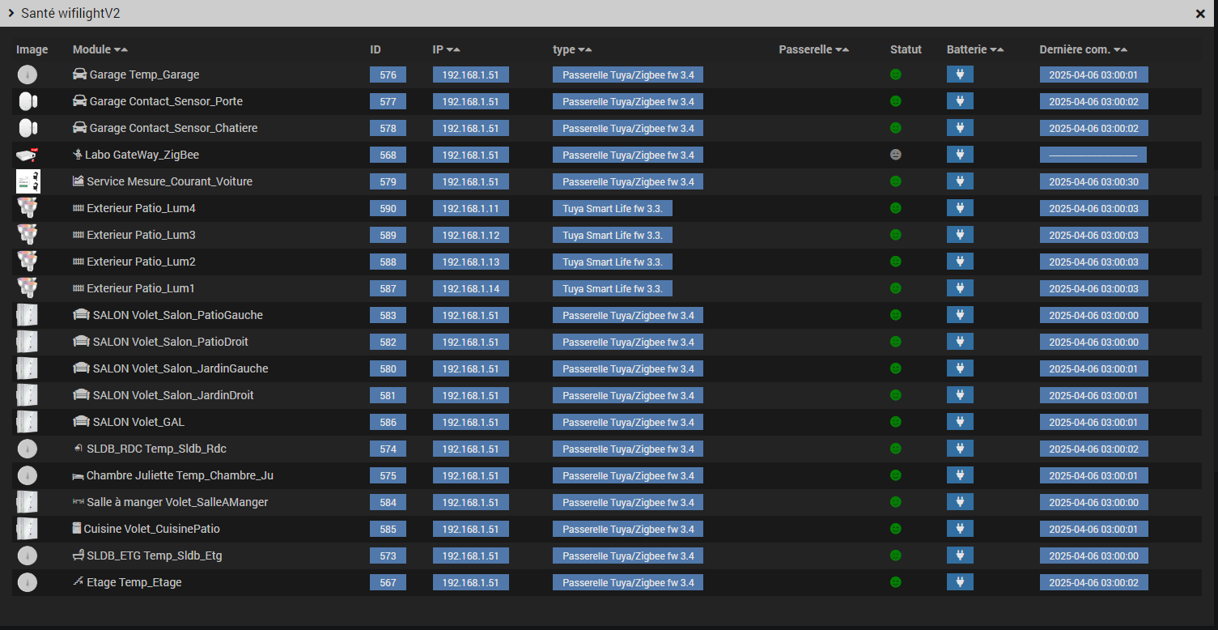Click the status icon for Exterieur Patio_Lum2
This screenshot has height=630, width=1218.
(896, 262)
